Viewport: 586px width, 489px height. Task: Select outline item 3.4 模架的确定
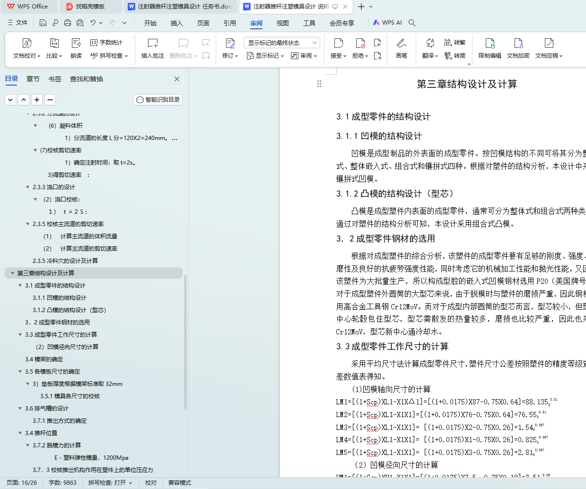(44, 359)
